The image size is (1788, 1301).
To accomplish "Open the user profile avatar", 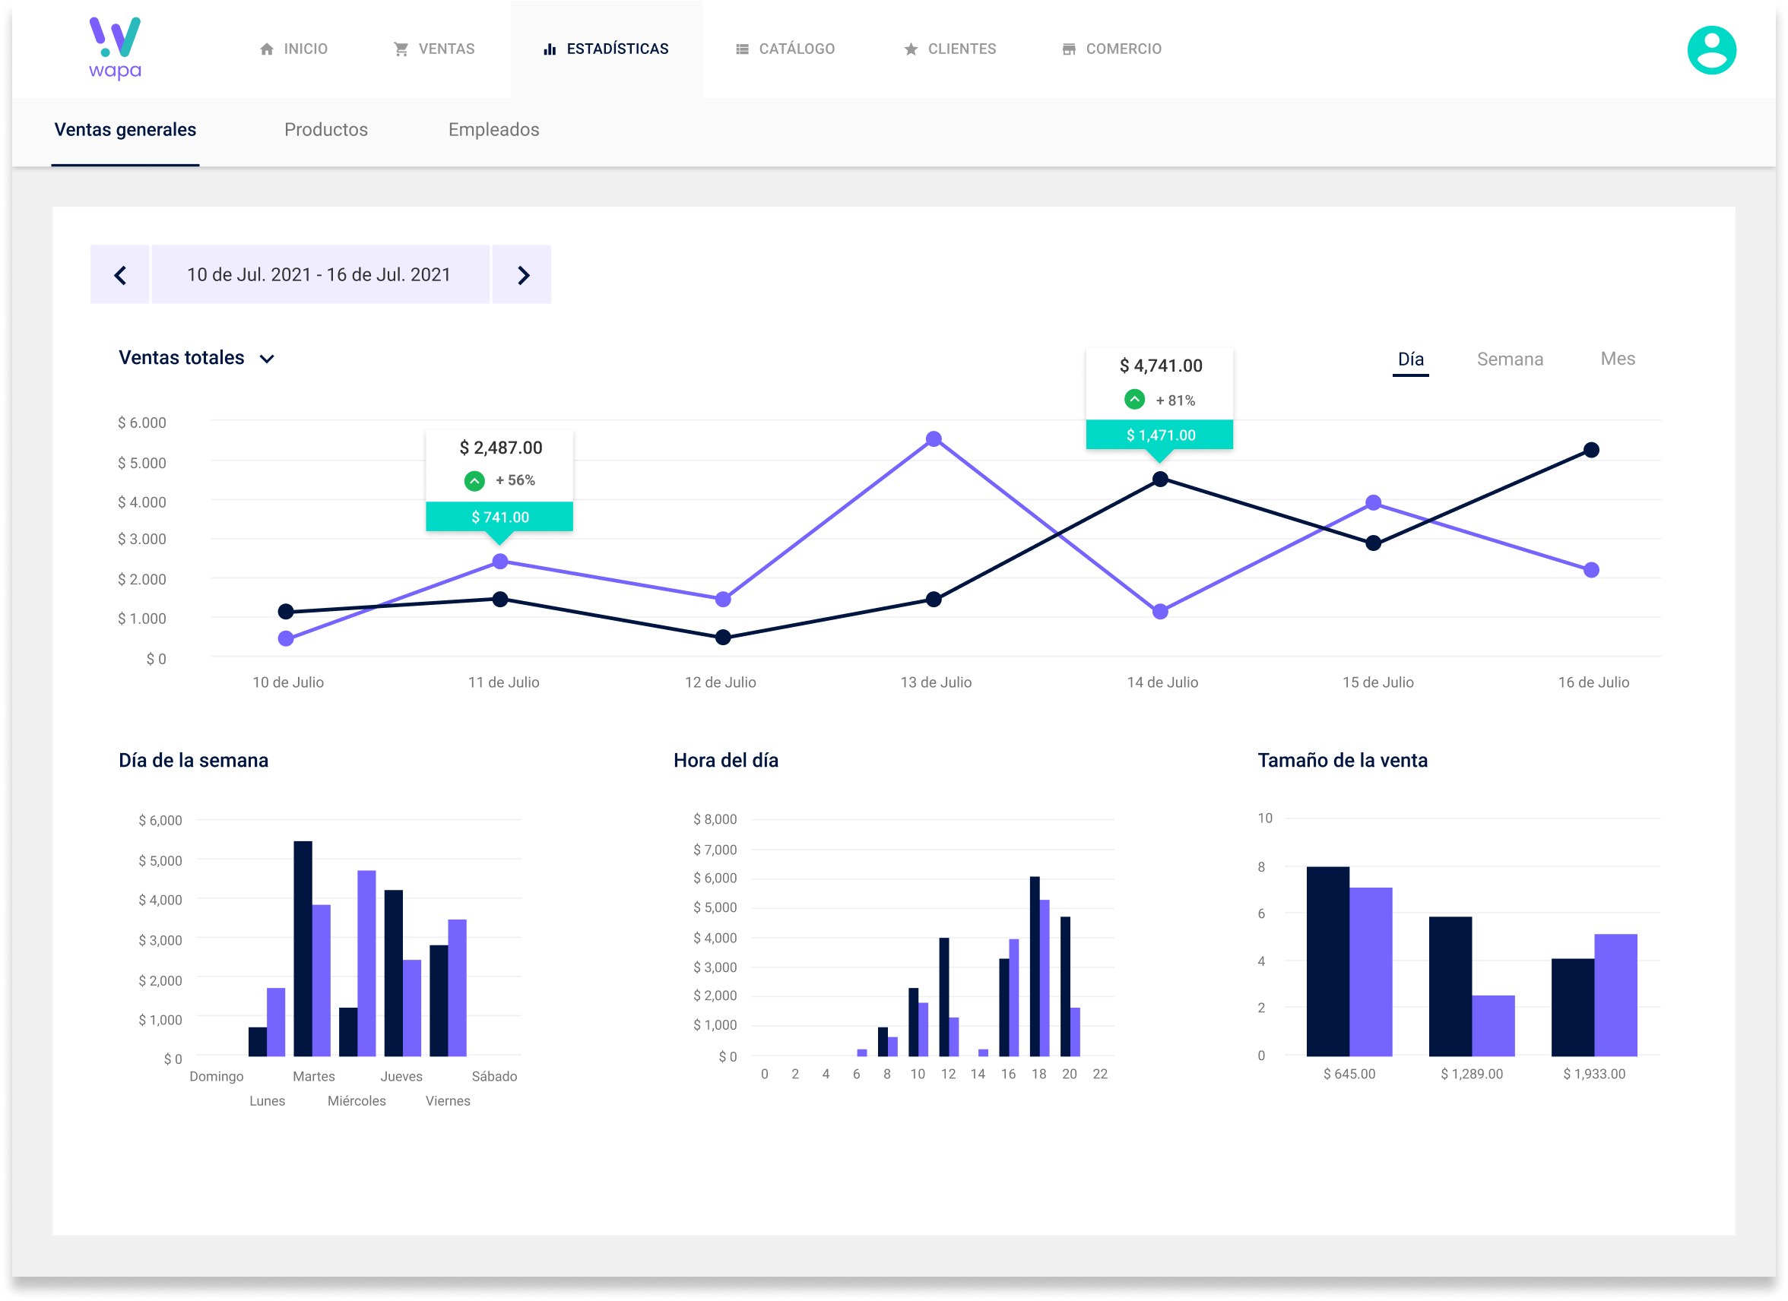I will pyautogui.click(x=1710, y=50).
